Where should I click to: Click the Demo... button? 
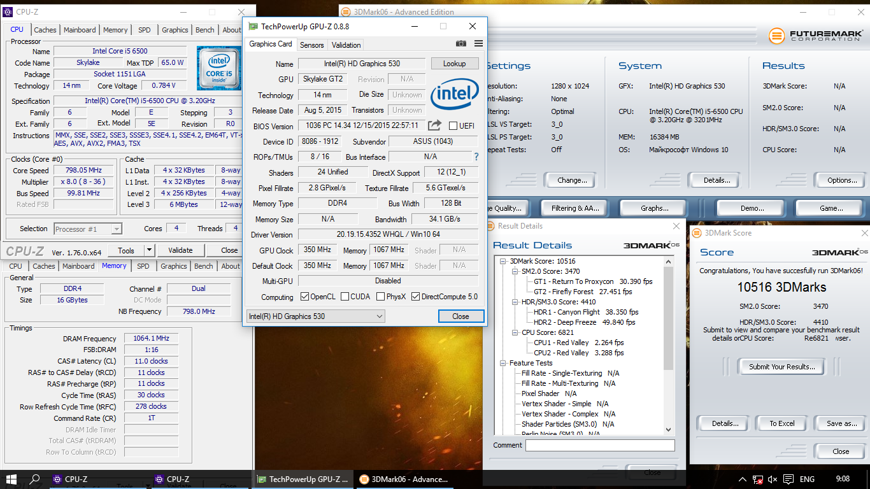(x=752, y=208)
